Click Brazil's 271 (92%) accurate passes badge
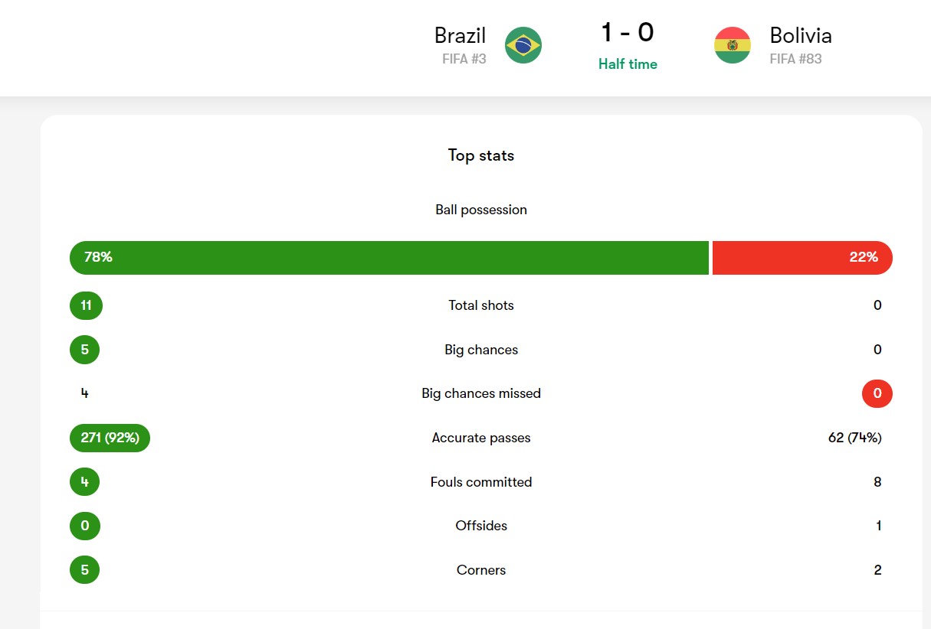This screenshot has width=931, height=629. pyautogui.click(x=110, y=438)
